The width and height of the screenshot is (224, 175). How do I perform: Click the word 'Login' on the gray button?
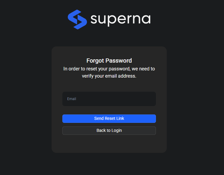117,131
